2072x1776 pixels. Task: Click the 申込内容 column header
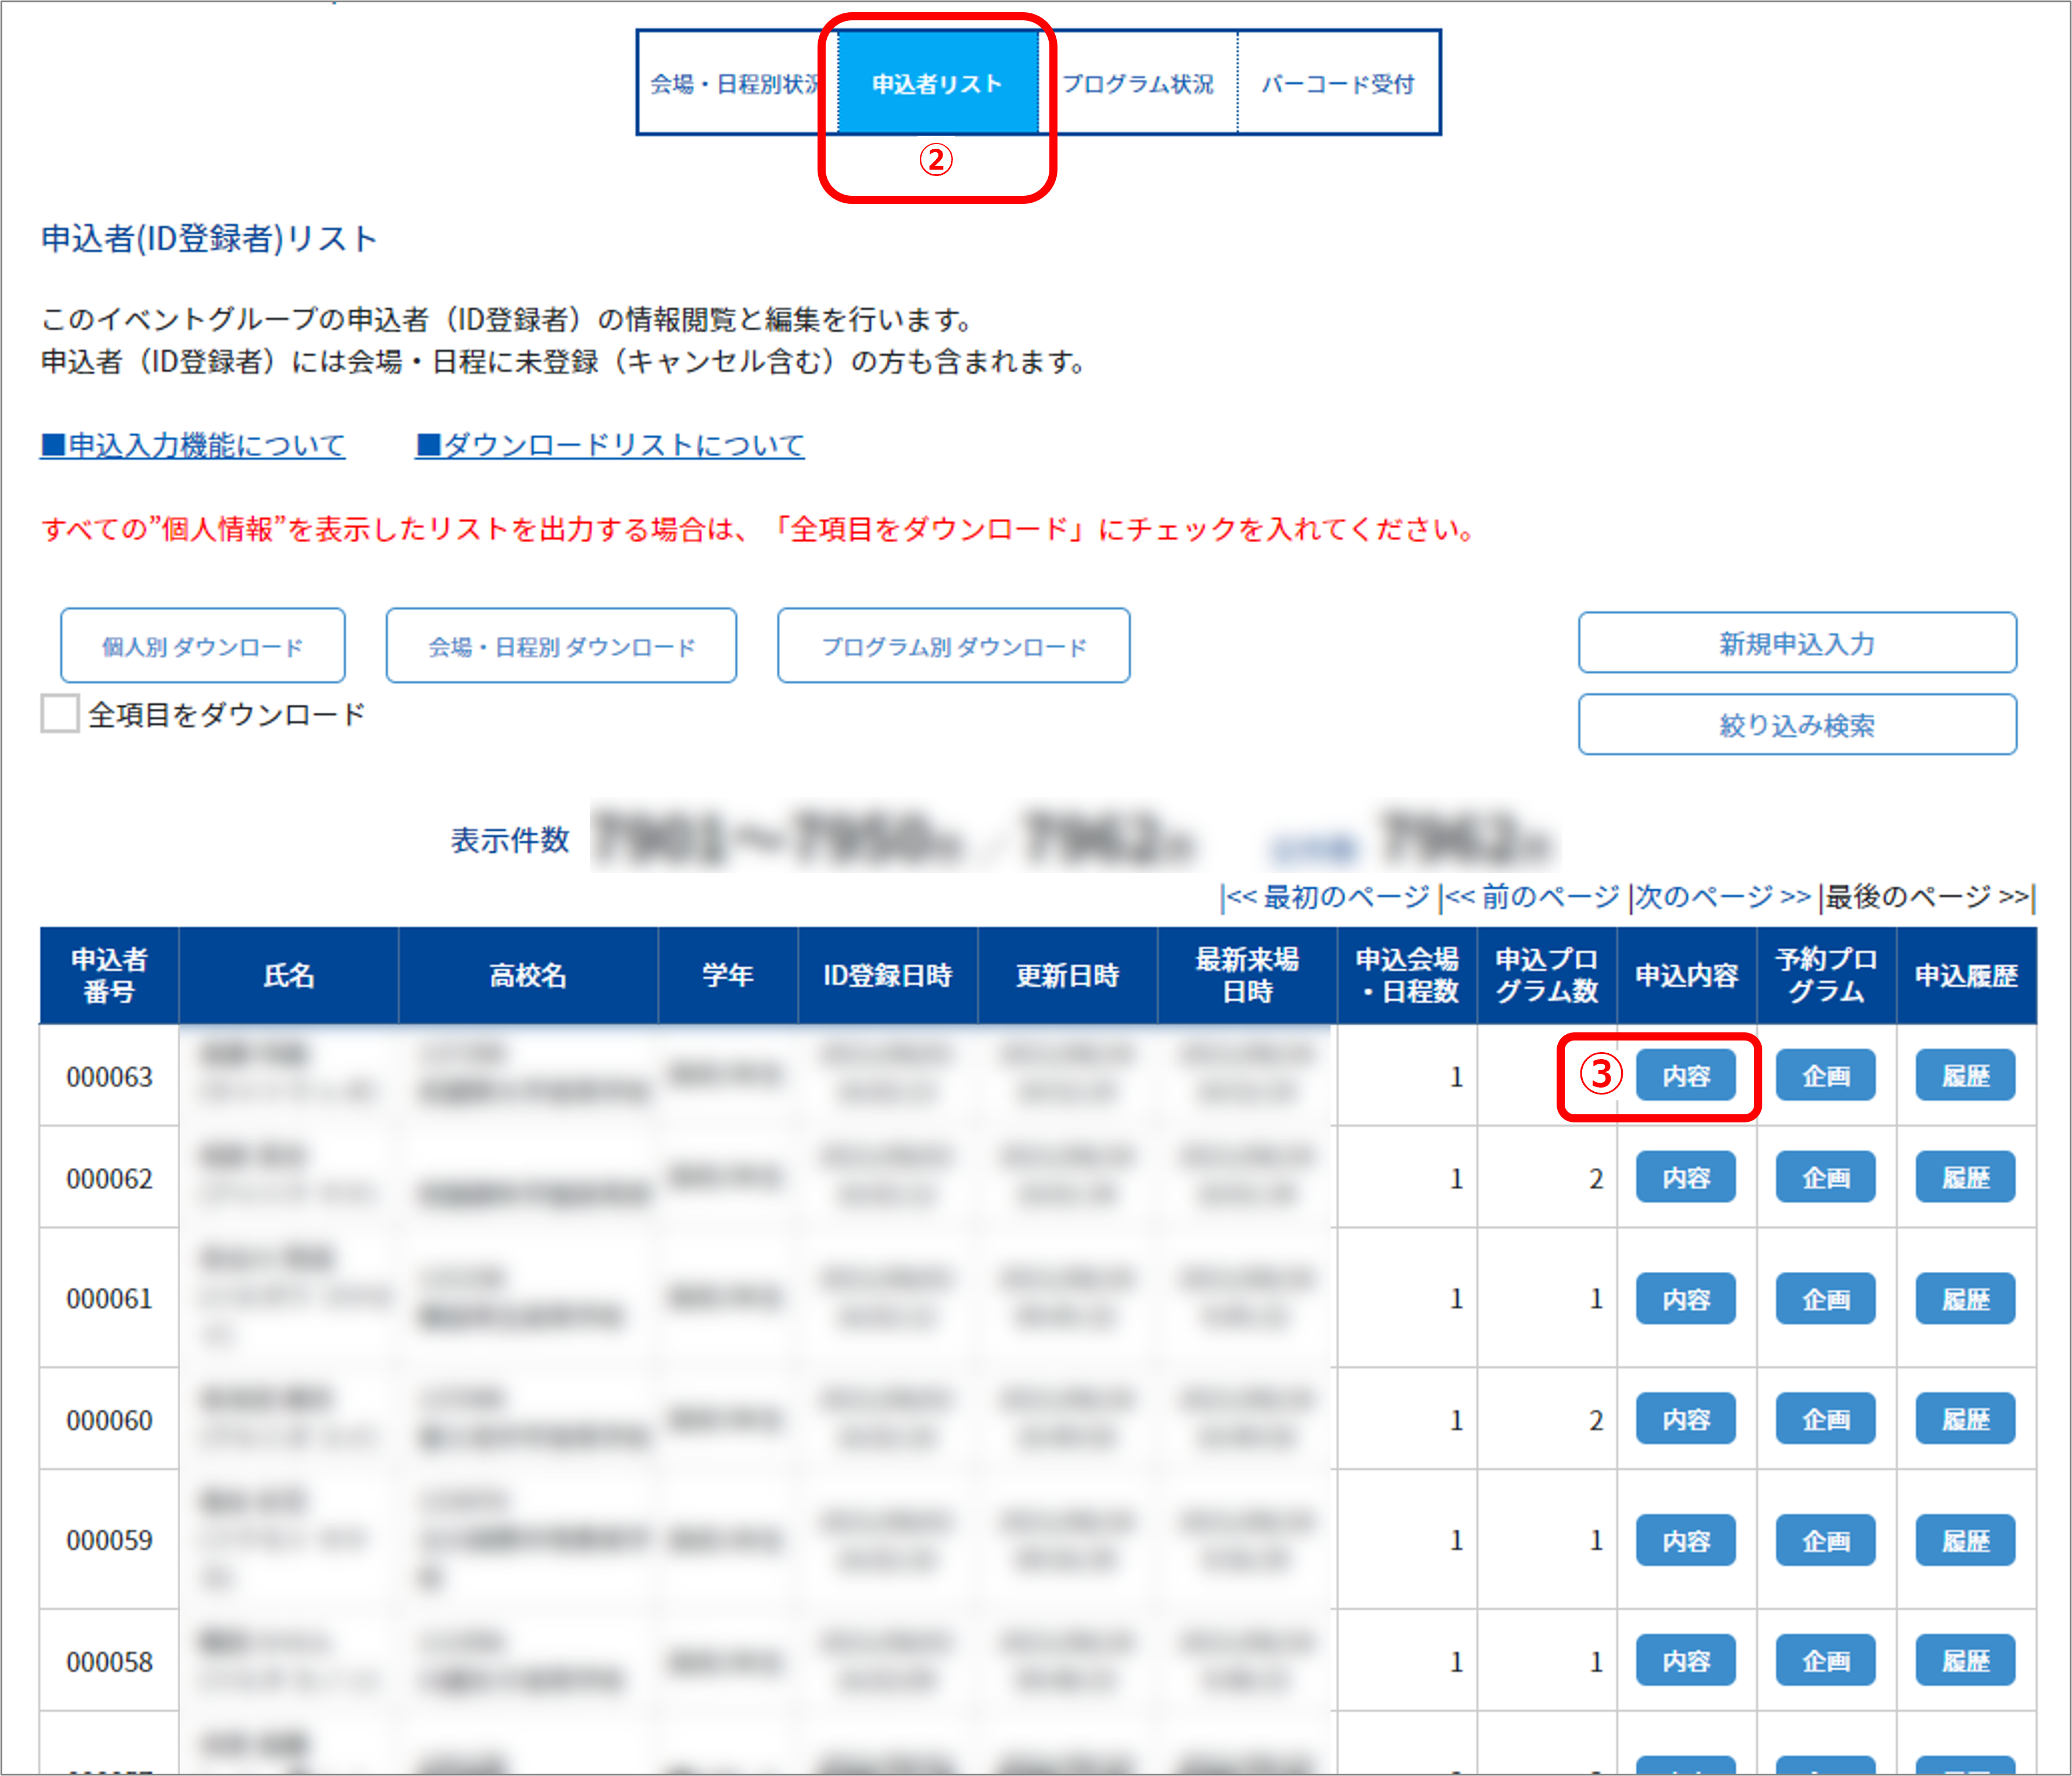coord(1687,976)
